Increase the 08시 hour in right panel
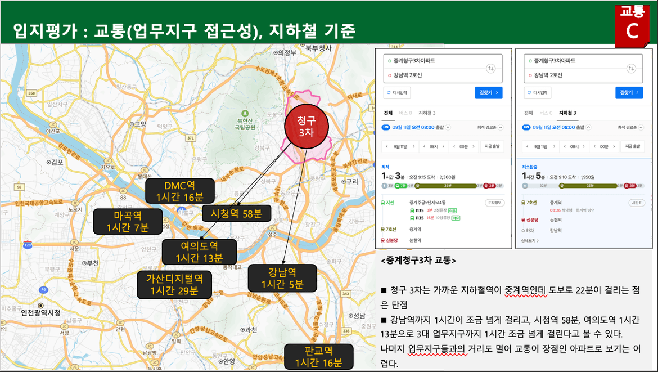658x372 pixels. tap(584, 146)
